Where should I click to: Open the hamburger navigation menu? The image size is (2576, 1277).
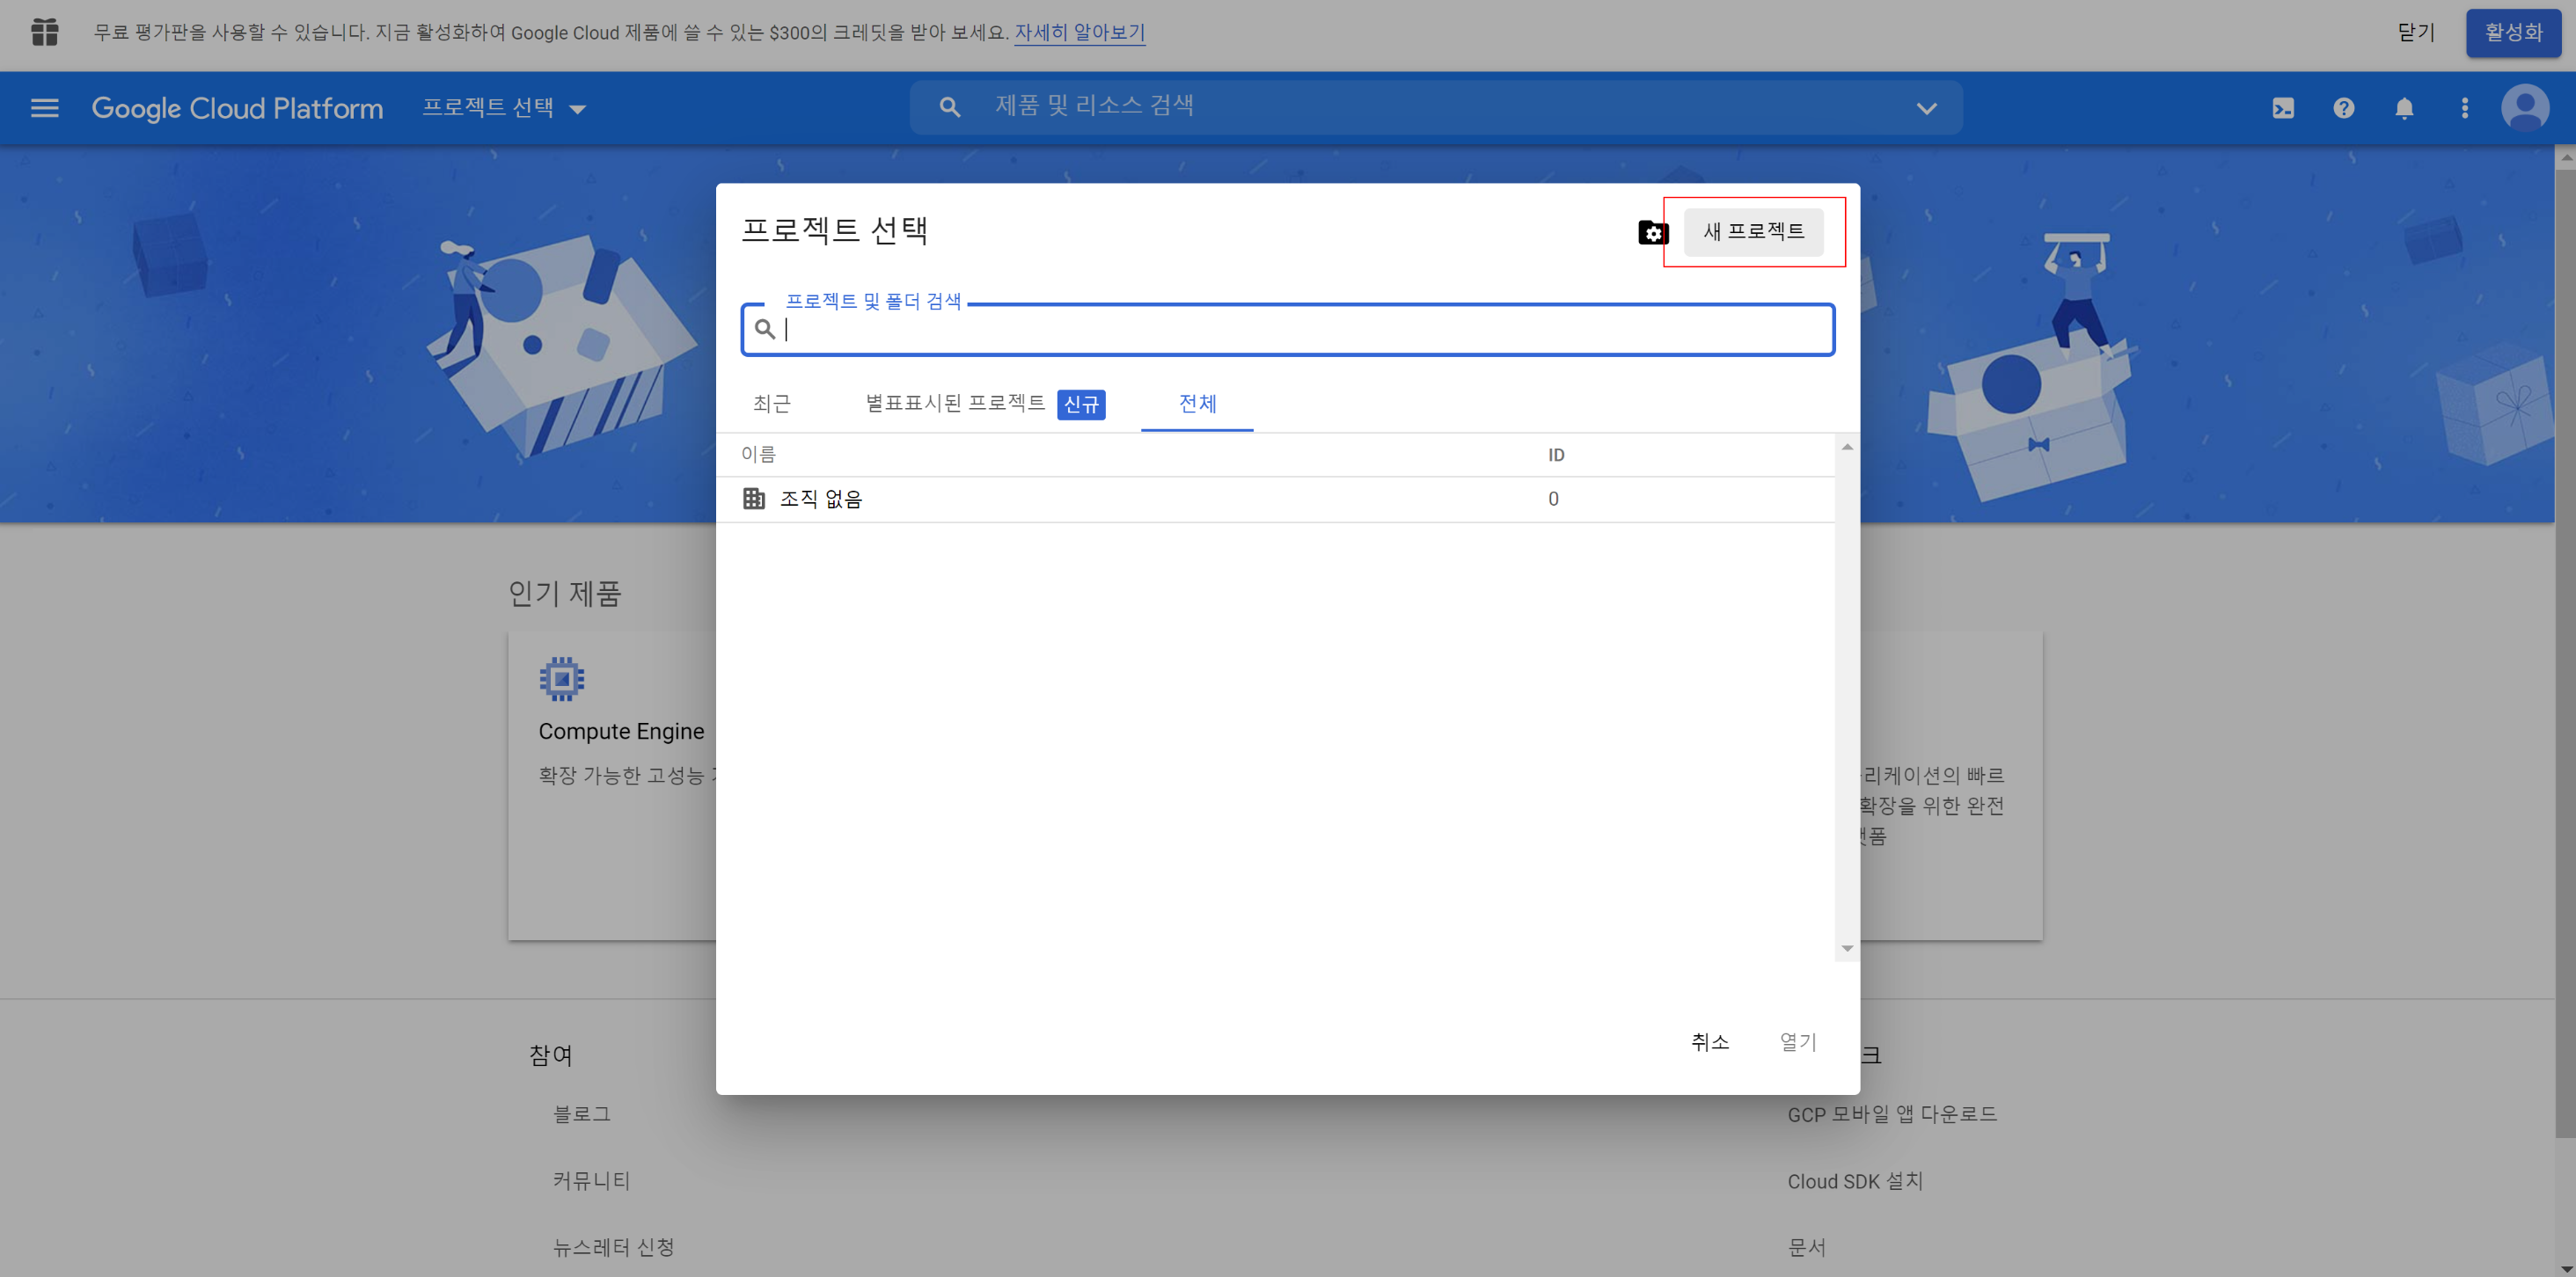45,108
